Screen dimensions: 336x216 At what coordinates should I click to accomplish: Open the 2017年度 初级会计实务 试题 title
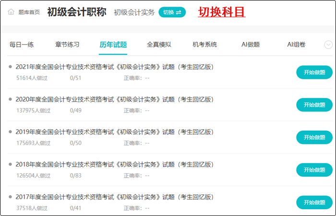tap(115, 197)
